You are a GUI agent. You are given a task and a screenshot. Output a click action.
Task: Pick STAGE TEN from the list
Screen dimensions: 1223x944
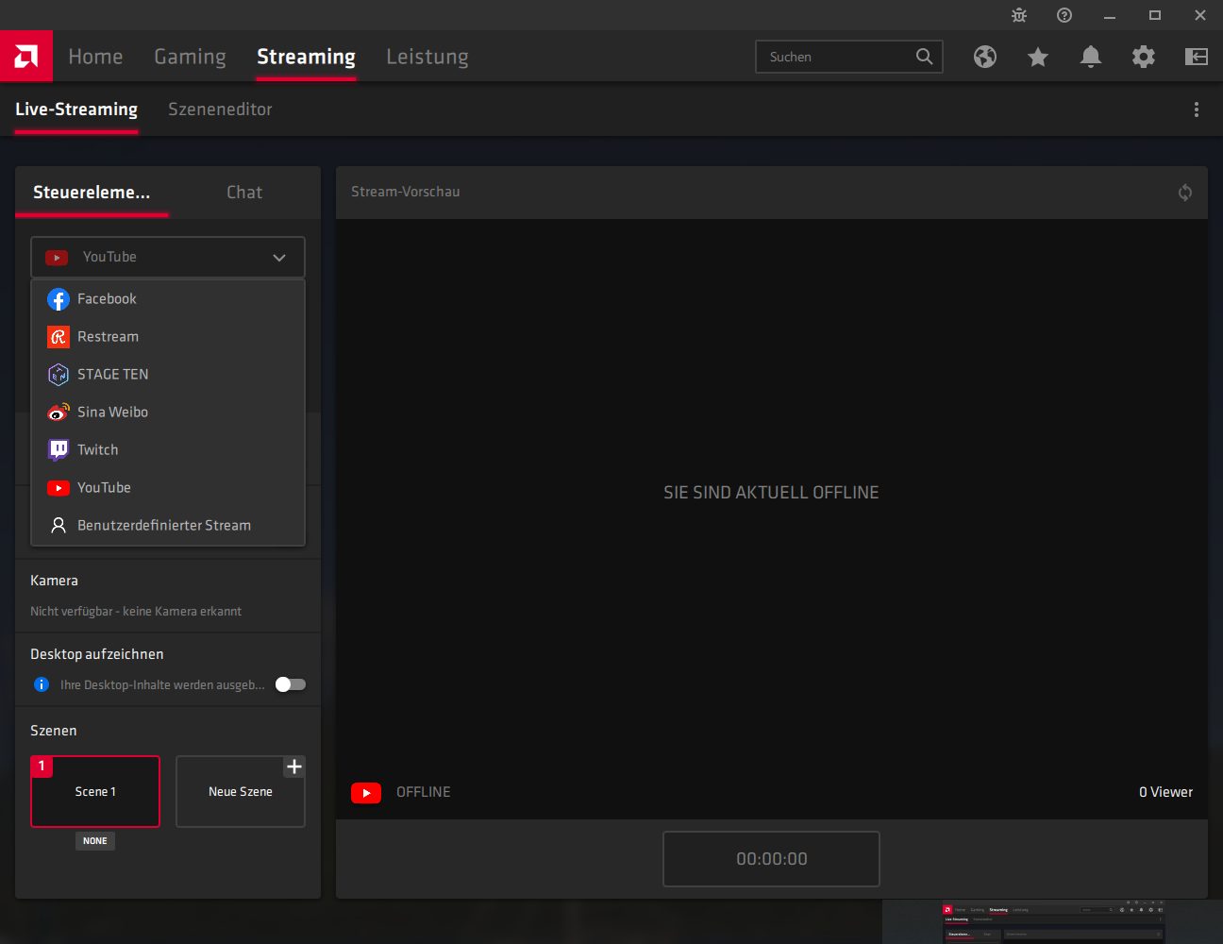click(168, 375)
